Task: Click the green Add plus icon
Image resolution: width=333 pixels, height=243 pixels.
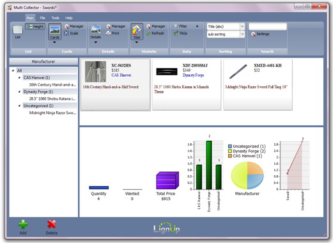Action: 23,224
